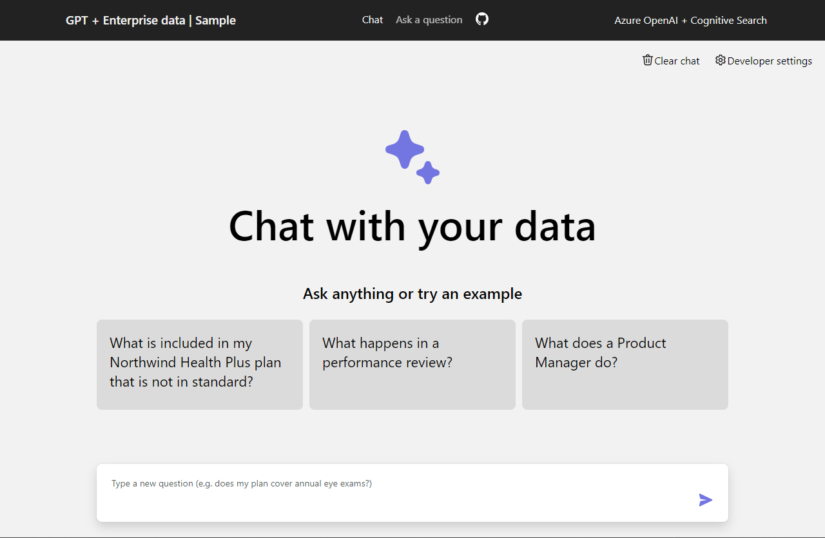Switch to the Ask a question tab

pos(429,19)
